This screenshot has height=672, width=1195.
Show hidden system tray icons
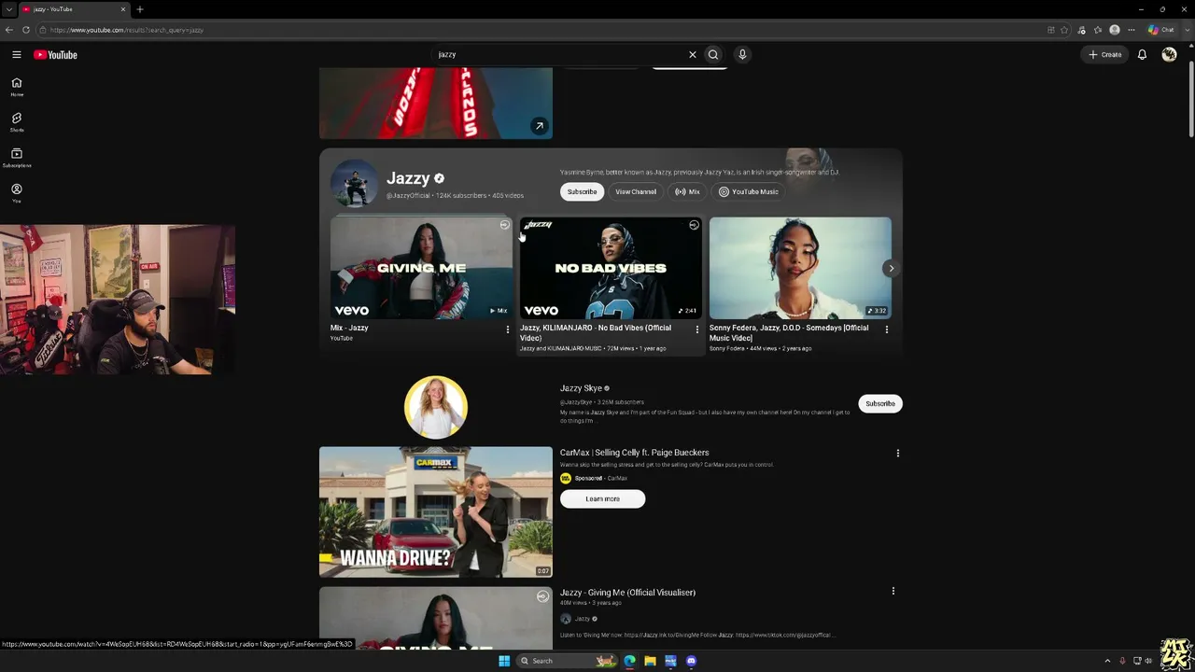point(1107,661)
